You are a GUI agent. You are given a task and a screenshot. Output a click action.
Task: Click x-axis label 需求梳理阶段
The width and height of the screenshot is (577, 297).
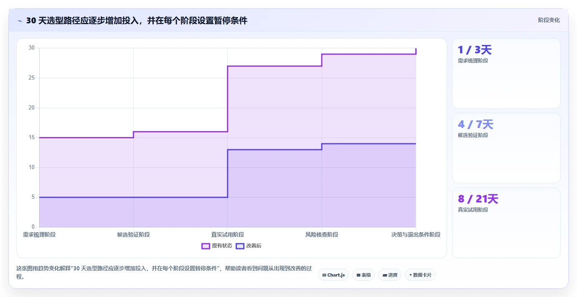coord(39,235)
